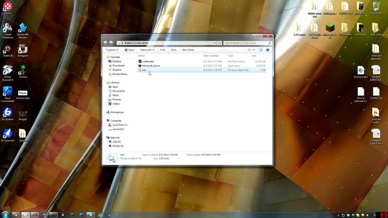Open Dropbox in Favorites
The height and width of the screenshot is (218, 388).
coord(115,70)
